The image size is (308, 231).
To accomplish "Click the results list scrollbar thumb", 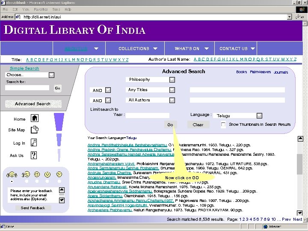I will tap(300, 164).
